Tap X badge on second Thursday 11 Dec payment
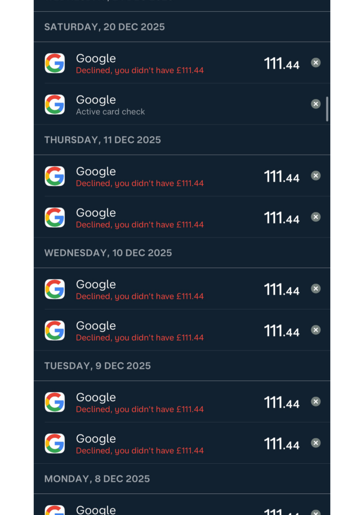This screenshot has height=515, width=364. coord(316,217)
